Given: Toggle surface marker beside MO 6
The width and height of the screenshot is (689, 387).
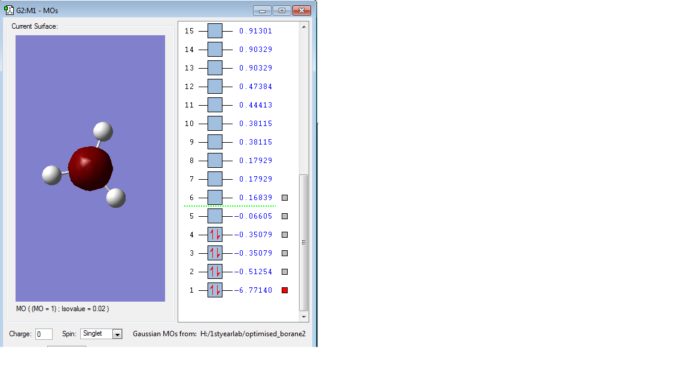Looking at the screenshot, I should (285, 198).
